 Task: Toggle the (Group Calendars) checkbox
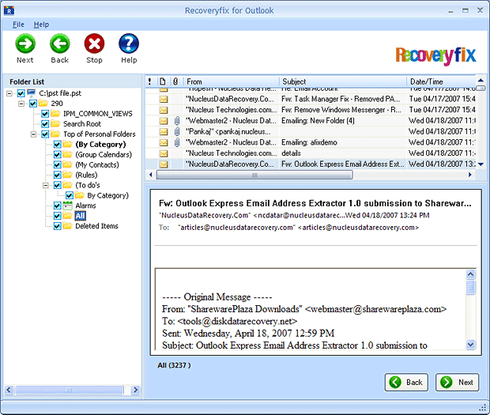(x=57, y=154)
